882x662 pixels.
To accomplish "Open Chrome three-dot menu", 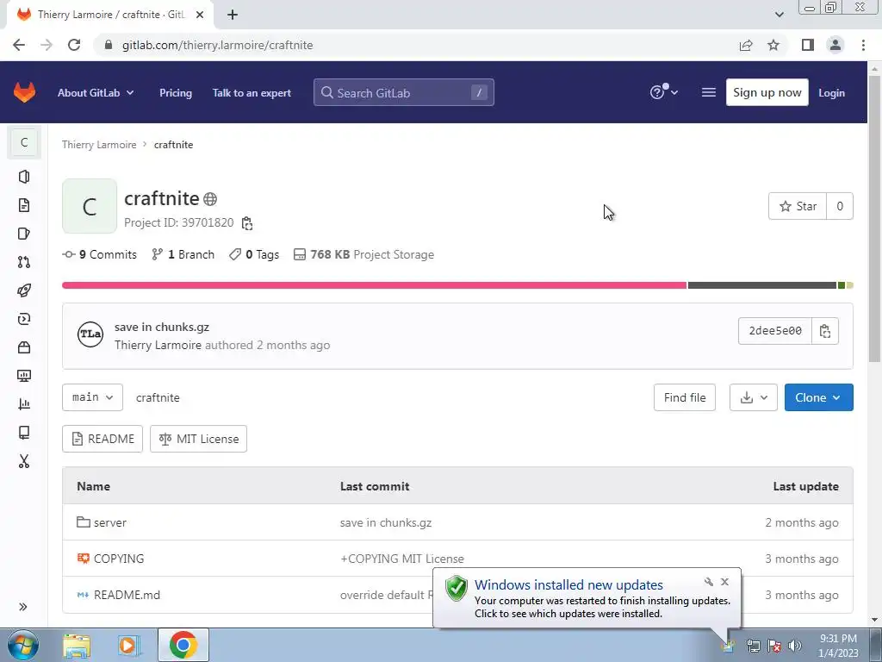I will tap(863, 45).
